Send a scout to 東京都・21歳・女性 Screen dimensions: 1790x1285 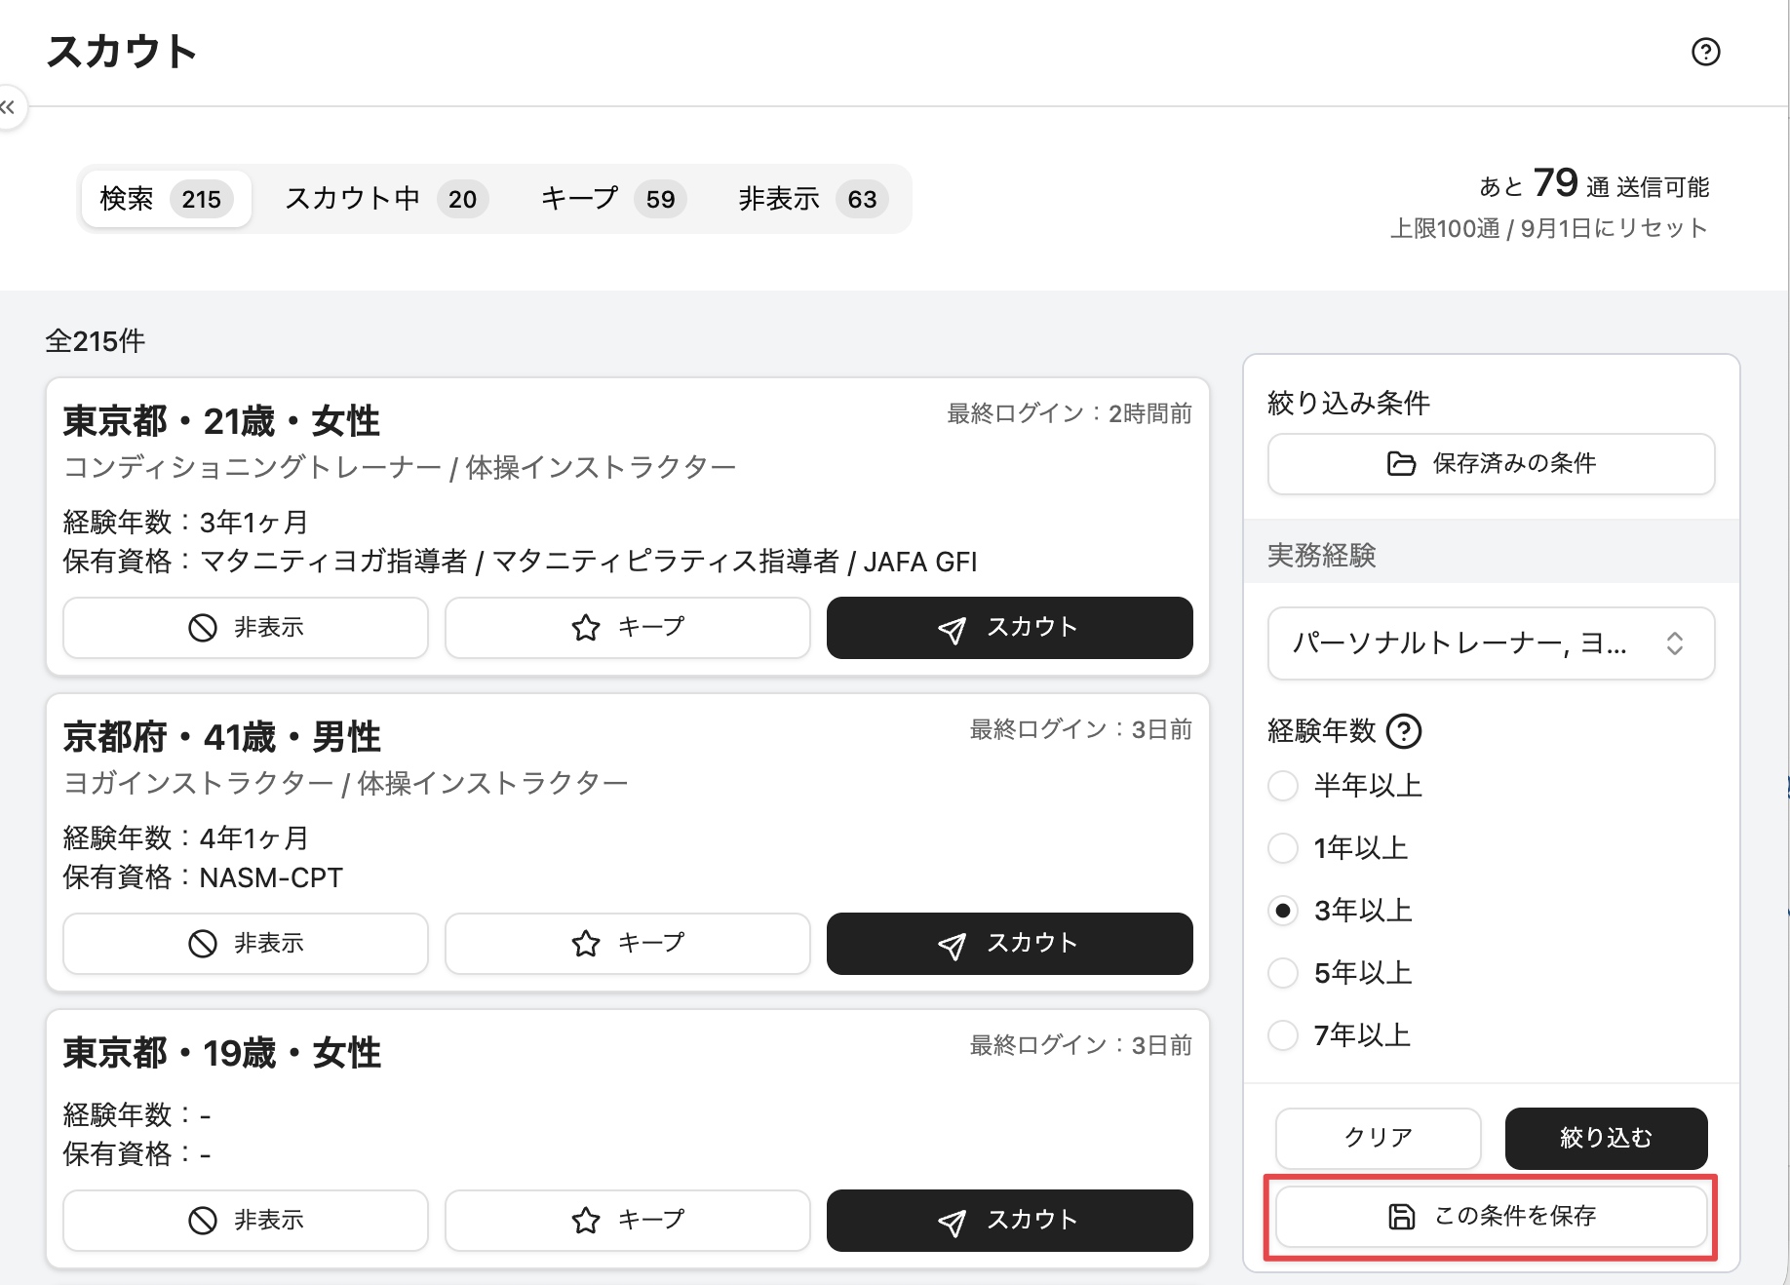[1010, 628]
